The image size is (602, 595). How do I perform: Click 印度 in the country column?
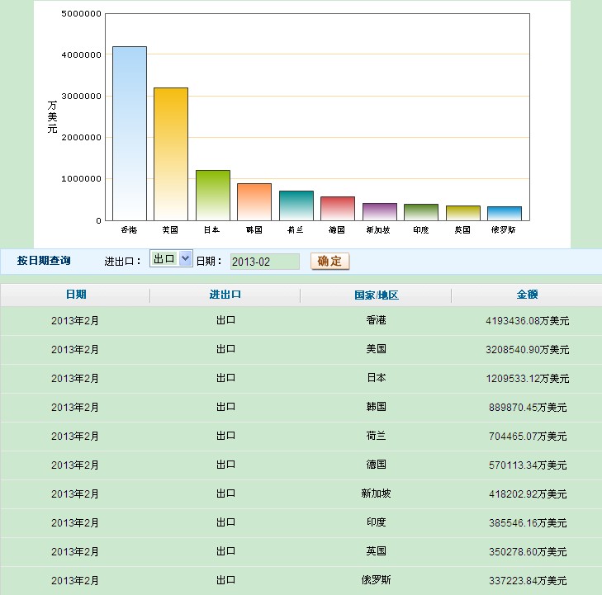coord(376,522)
